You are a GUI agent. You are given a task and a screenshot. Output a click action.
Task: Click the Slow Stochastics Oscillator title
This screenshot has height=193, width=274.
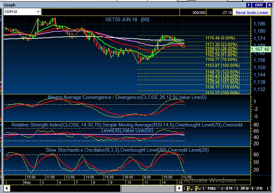click(127, 150)
